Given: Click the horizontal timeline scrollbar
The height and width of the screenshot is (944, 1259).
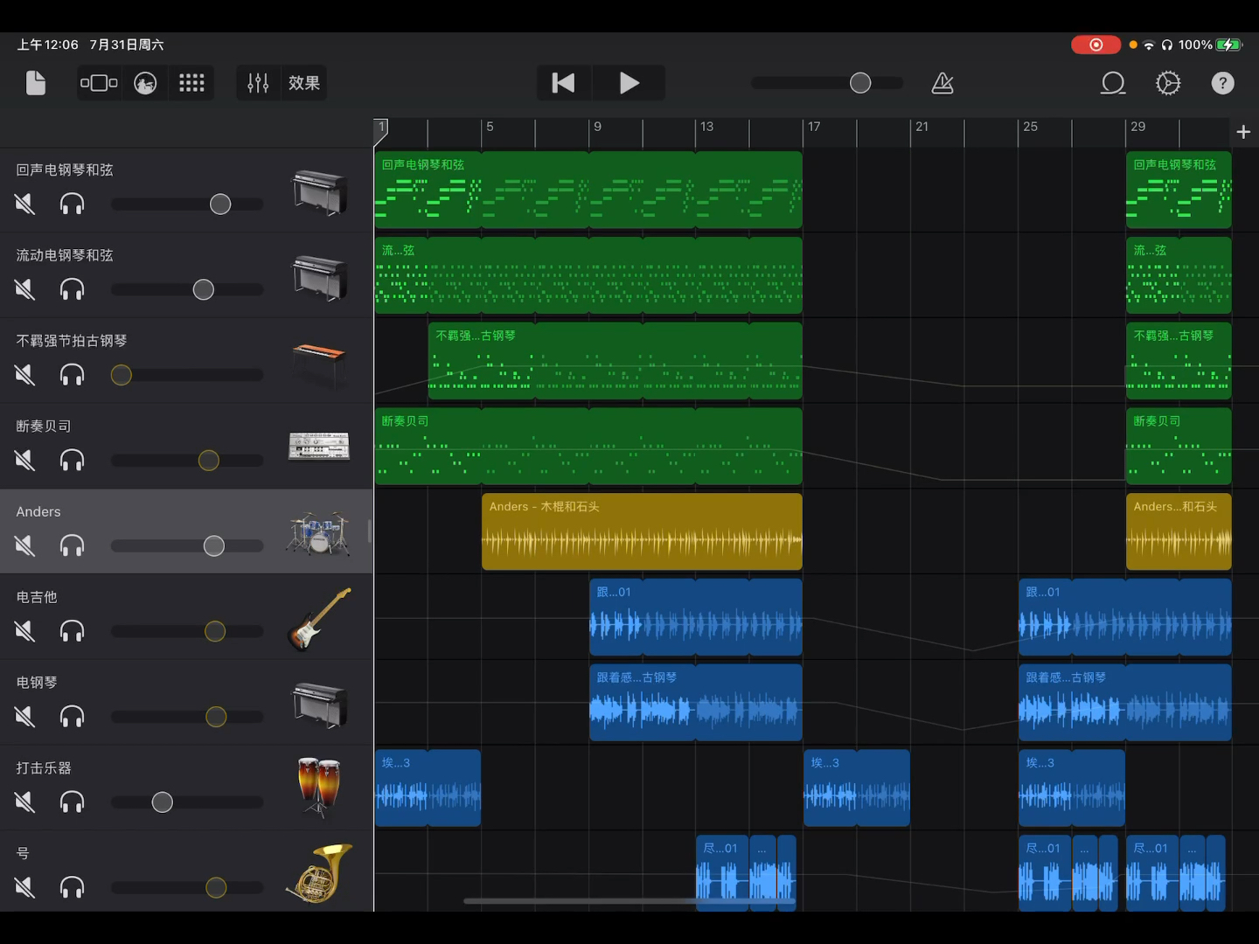Looking at the screenshot, I should pos(629,901).
